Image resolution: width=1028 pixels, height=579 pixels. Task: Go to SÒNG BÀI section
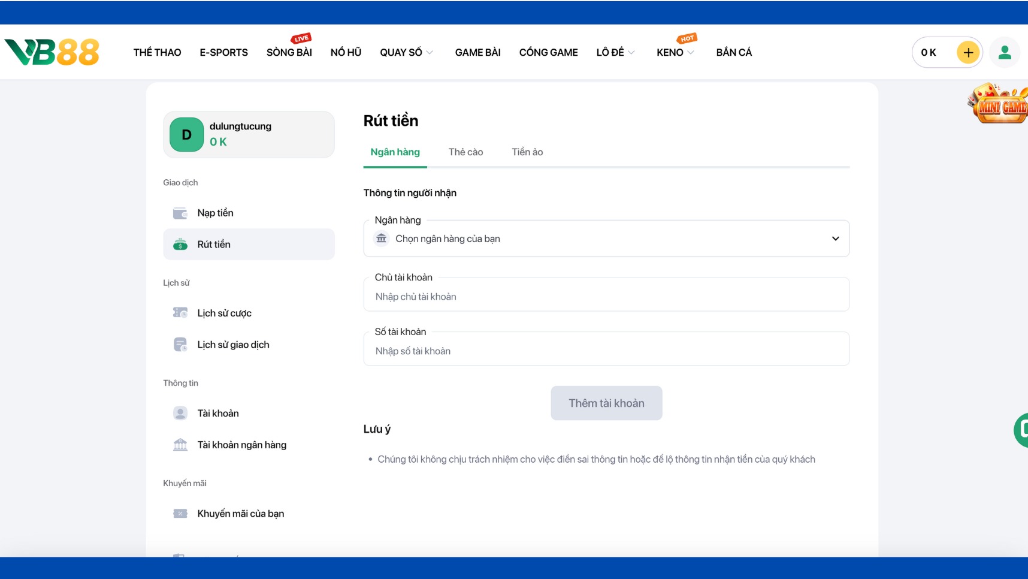[289, 53]
